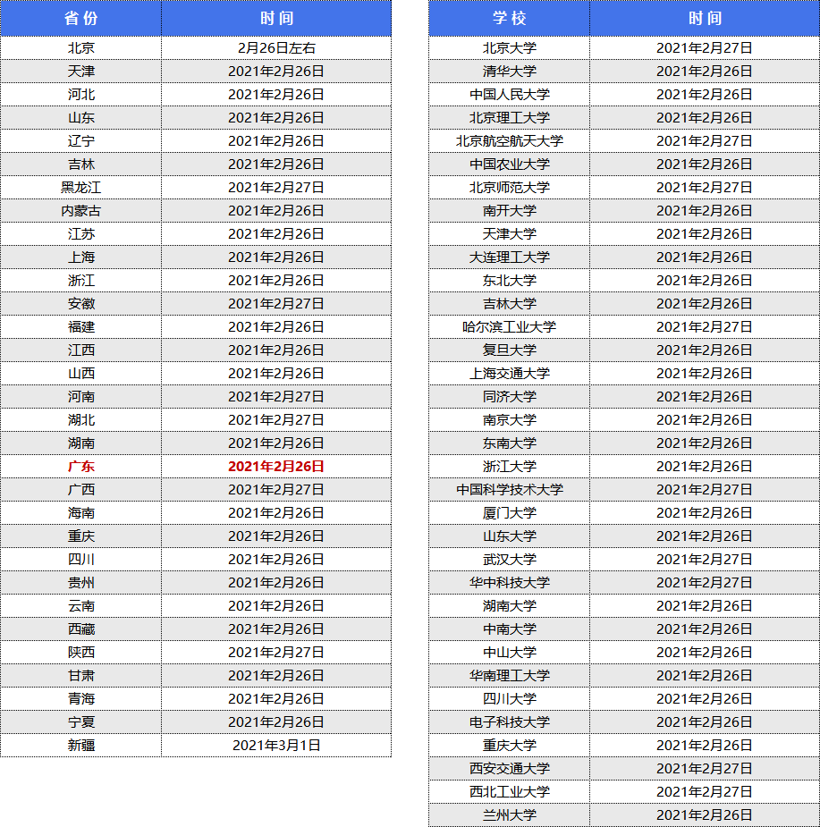Click the 华南理工大学 cell
The image size is (820, 827).
pyautogui.click(x=509, y=675)
